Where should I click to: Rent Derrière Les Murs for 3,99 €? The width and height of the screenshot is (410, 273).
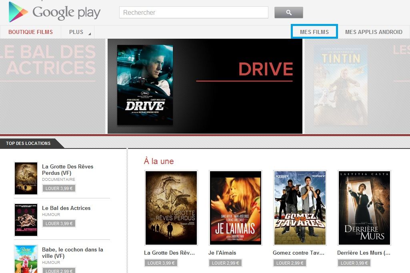click(354, 263)
